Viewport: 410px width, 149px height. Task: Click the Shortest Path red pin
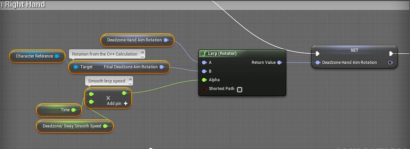click(205, 89)
